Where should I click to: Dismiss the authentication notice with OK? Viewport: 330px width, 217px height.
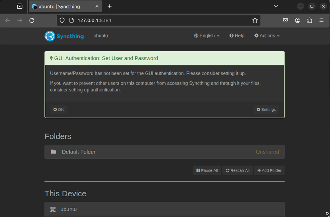(x=58, y=110)
